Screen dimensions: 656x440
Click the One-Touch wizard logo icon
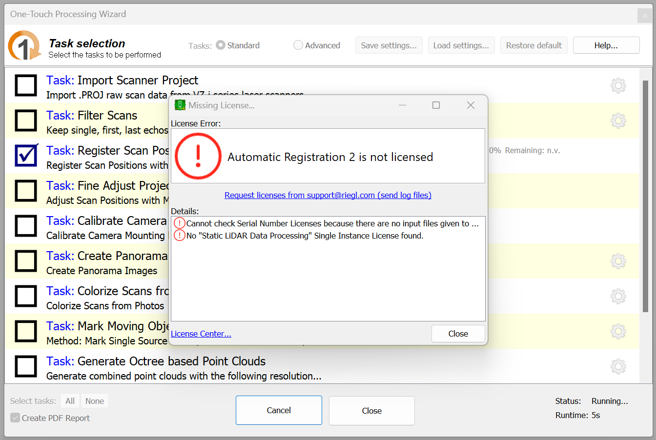tap(24, 46)
